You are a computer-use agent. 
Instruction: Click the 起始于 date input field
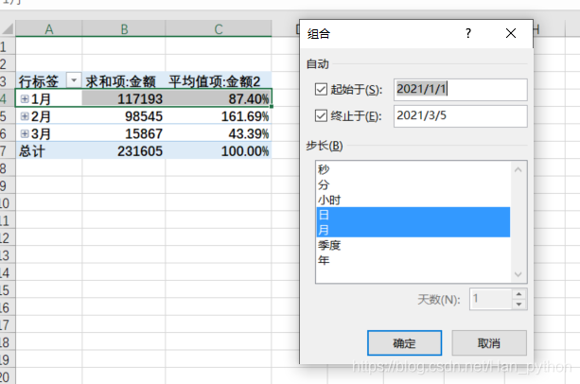461,90
